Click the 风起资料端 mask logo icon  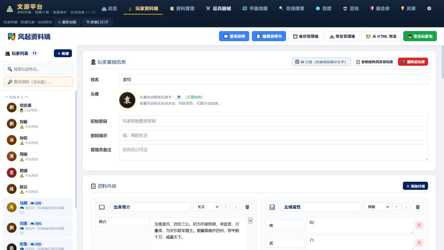[x=12, y=36]
